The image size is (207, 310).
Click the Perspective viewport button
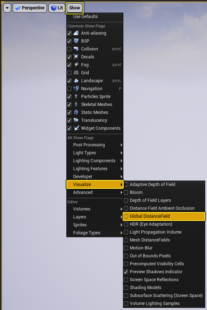[x=30, y=8]
